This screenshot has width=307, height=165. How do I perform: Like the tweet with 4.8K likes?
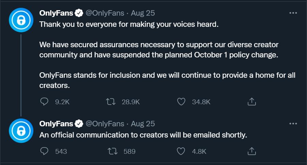(x=182, y=151)
